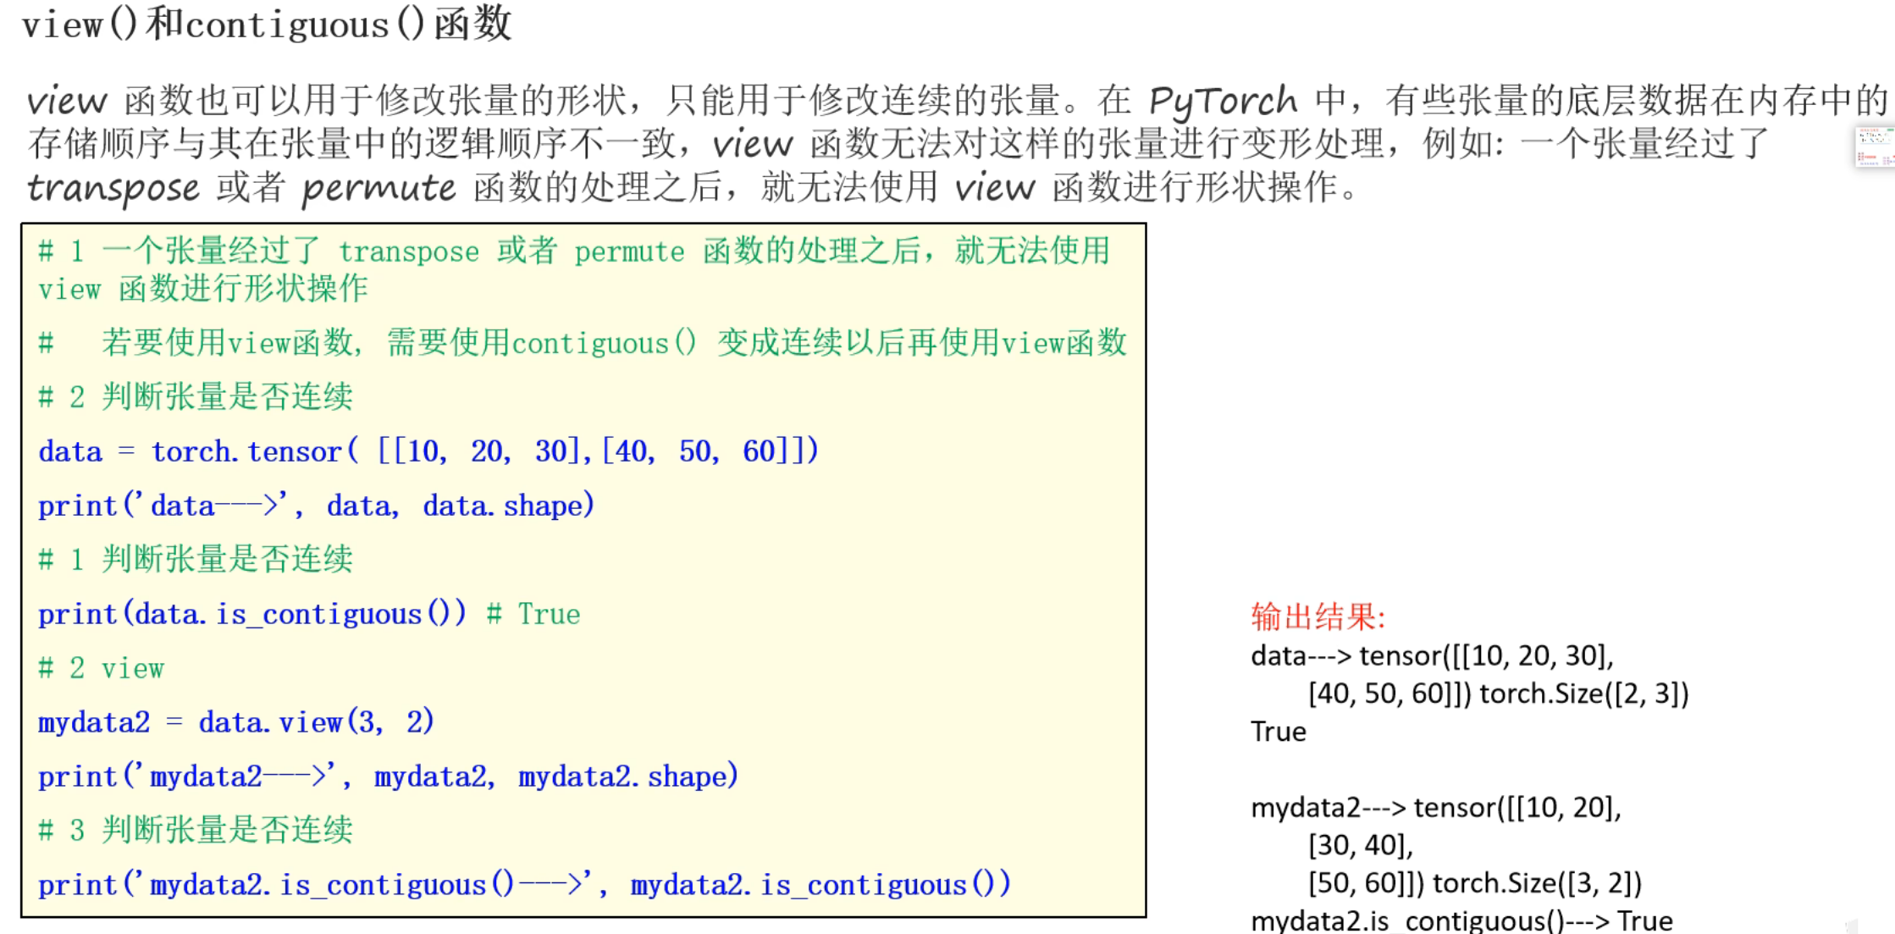Screen dimensions: 1895x934
Task: Click the "# 2 view" comment line
Action: pyautogui.click(x=102, y=668)
